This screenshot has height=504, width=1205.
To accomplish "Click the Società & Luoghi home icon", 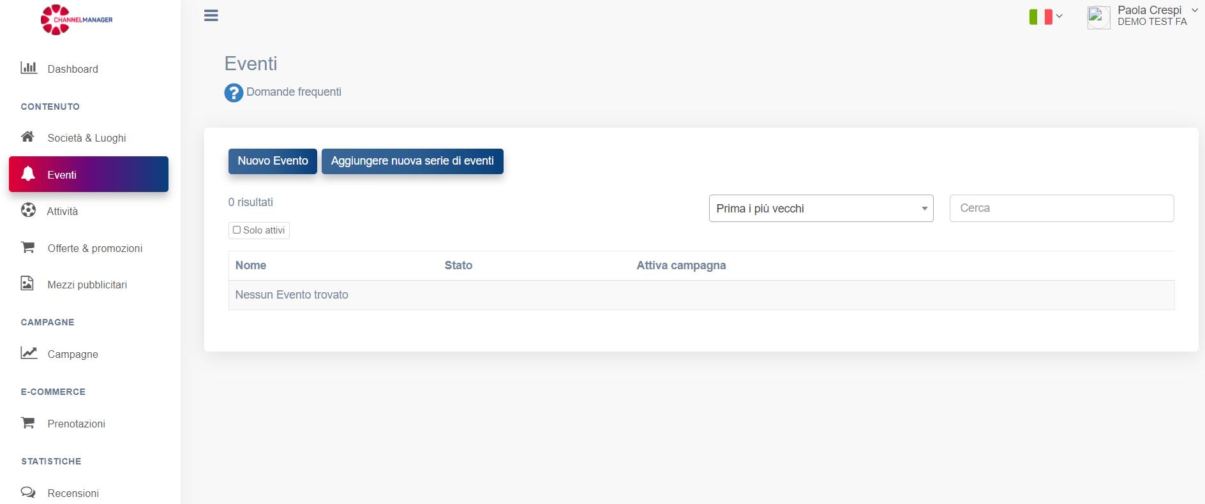I will click(x=28, y=137).
